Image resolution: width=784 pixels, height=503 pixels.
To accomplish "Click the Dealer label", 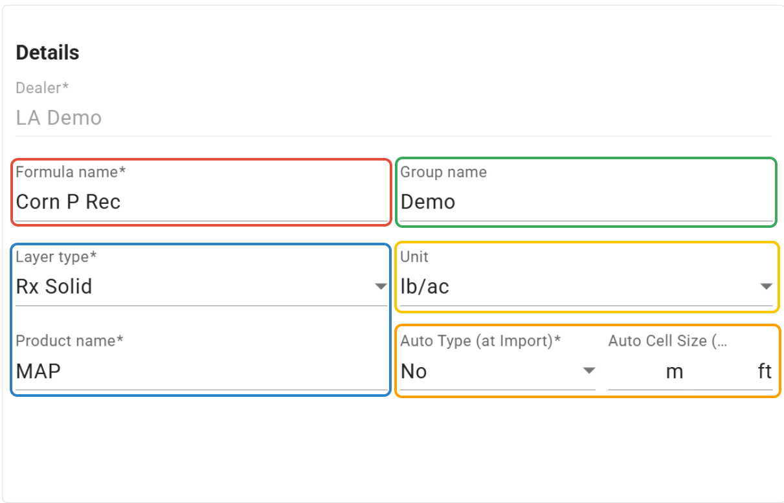I will [x=42, y=87].
